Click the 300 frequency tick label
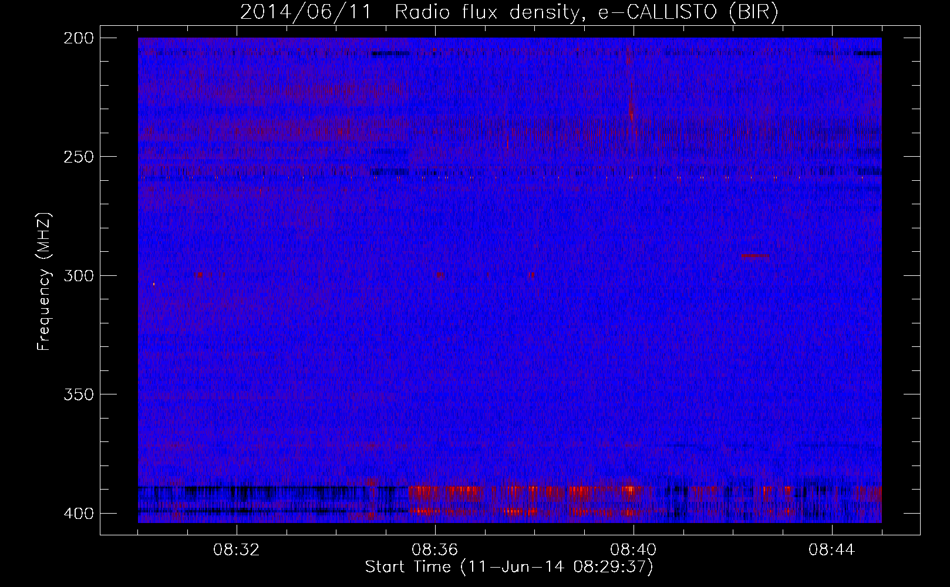 pos(79,275)
